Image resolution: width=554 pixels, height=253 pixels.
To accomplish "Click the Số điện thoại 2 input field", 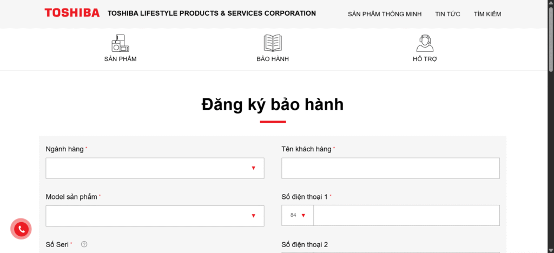I will pyautogui.click(x=390, y=251).
